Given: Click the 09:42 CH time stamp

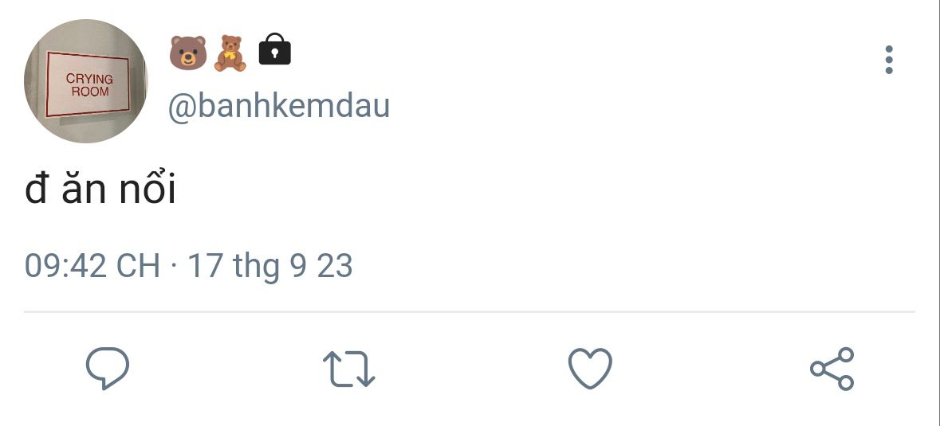Looking at the screenshot, I should click(x=92, y=266).
